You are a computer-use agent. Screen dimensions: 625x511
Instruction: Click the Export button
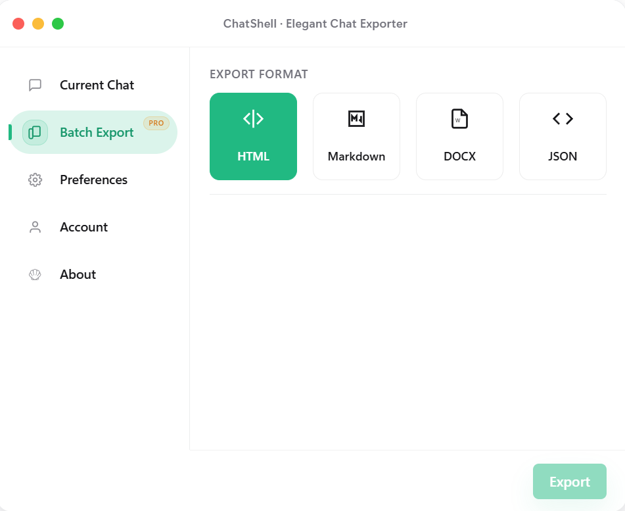tap(569, 481)
